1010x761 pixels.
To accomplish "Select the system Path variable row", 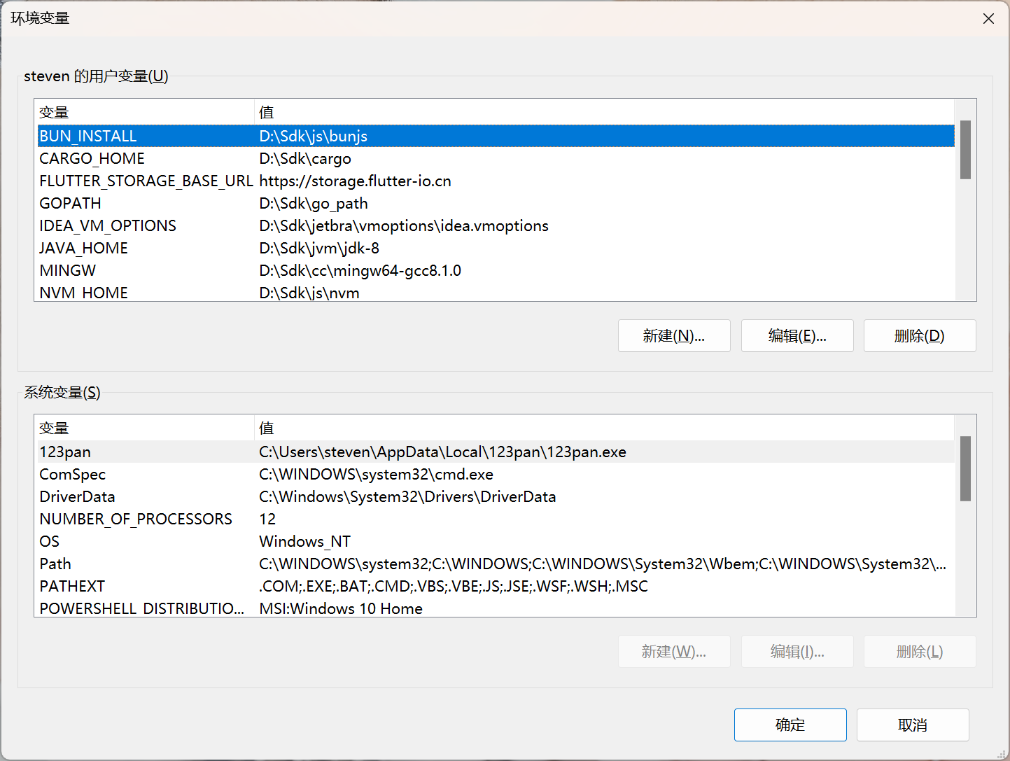I will point(55,564).
